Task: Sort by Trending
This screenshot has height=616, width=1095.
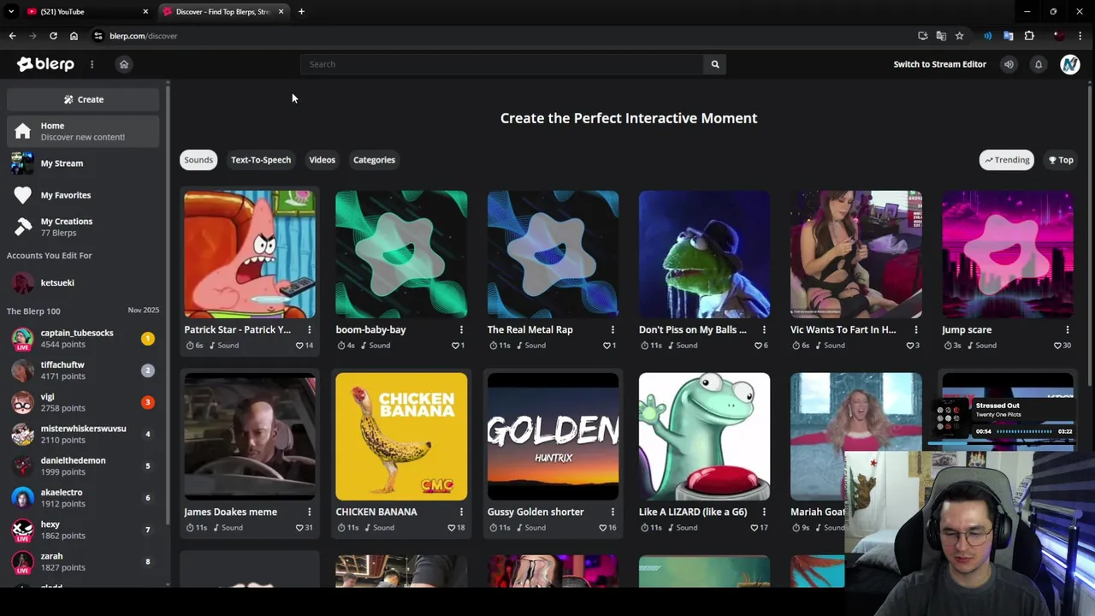Action: (1007, 160)
